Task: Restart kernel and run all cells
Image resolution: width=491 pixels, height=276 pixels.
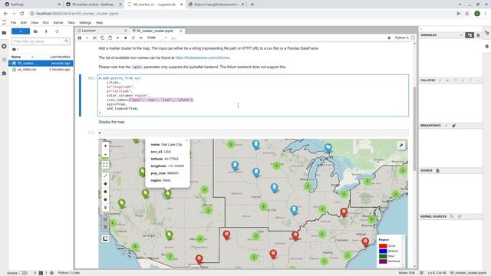Action: click(141, 38)
